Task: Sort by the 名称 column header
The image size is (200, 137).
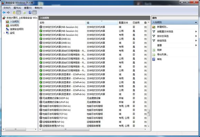Action: [62, 23]
